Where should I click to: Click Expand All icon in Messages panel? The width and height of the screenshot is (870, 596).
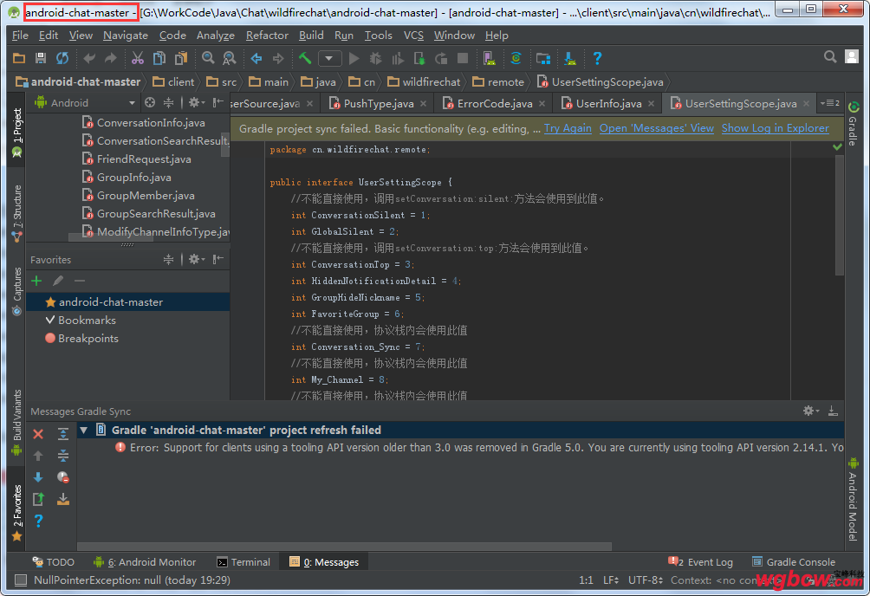point(63,434)
